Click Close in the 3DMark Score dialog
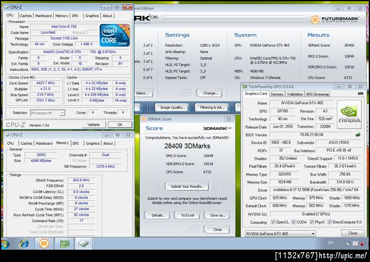The width and height of the screenshot is (370, 262). (217, 229)
